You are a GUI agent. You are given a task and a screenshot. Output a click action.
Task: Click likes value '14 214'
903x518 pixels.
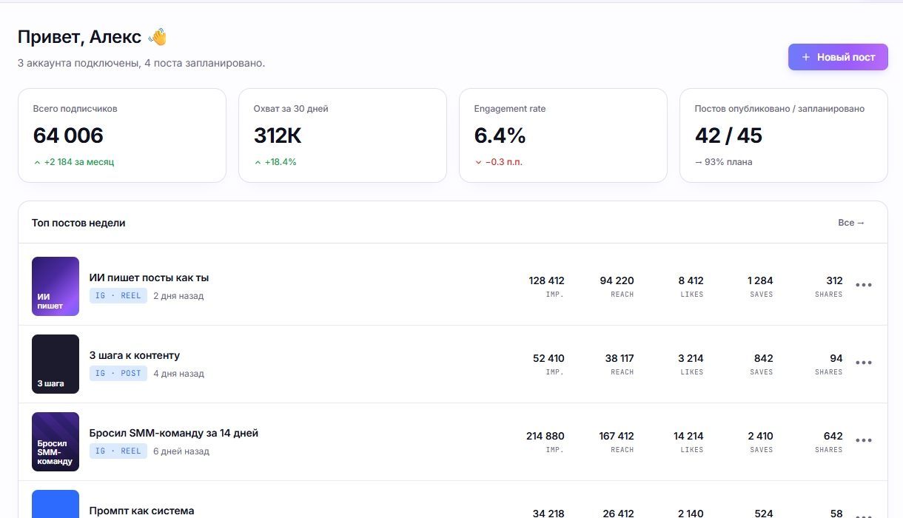click(688, 436)
